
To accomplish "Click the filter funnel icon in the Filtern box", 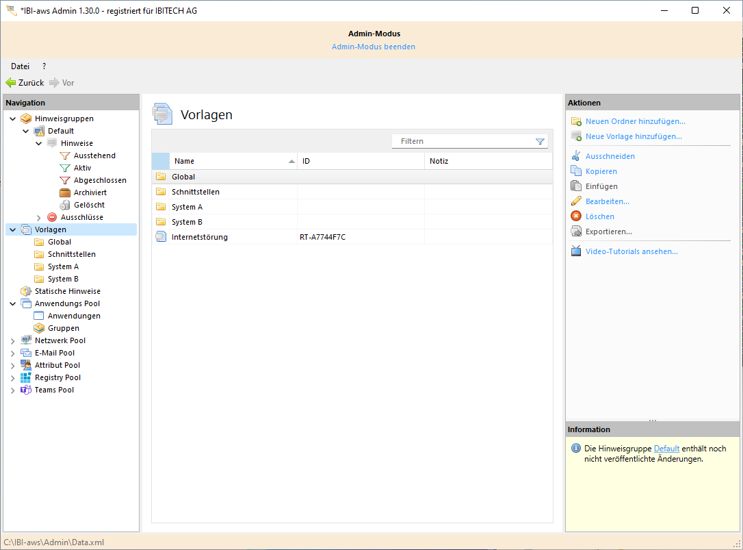I will (540, 142).
